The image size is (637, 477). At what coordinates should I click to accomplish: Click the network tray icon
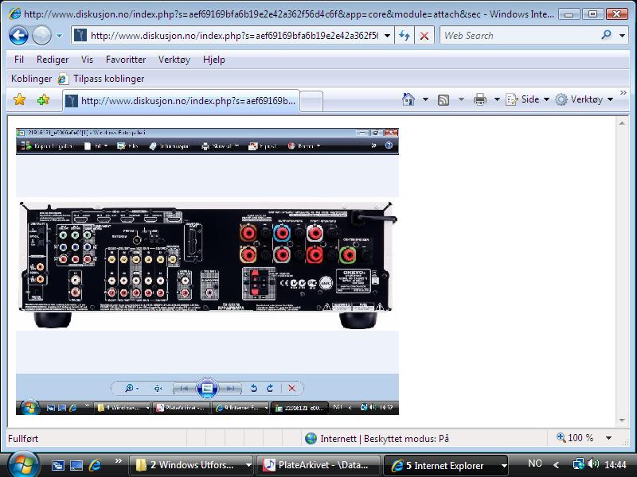[578, 464]
